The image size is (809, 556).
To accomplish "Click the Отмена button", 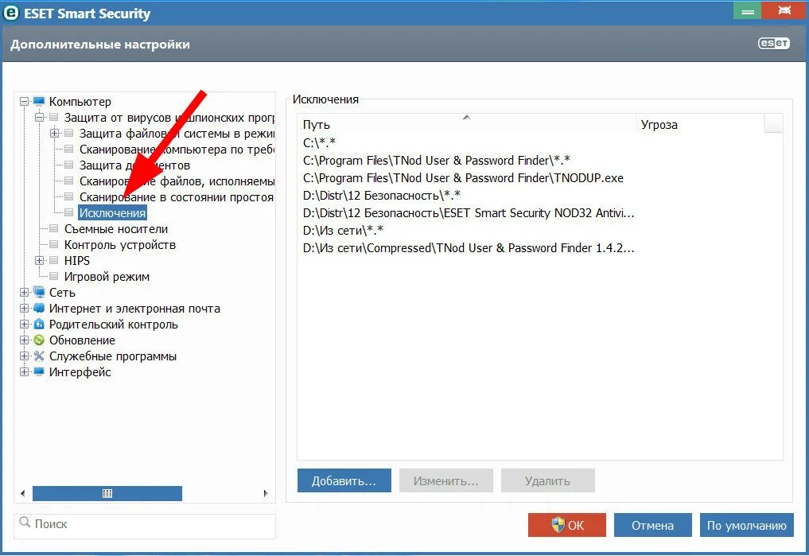I will (652, 525).
